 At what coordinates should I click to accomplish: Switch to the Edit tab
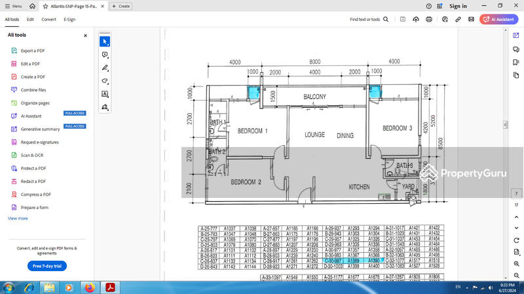tap(30, 20)
